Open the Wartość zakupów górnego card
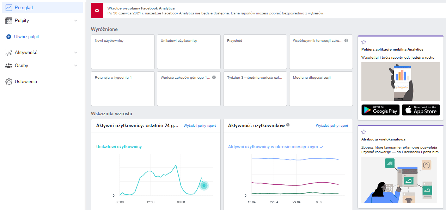The image size is (446, 210). click(x=189, y=88)
